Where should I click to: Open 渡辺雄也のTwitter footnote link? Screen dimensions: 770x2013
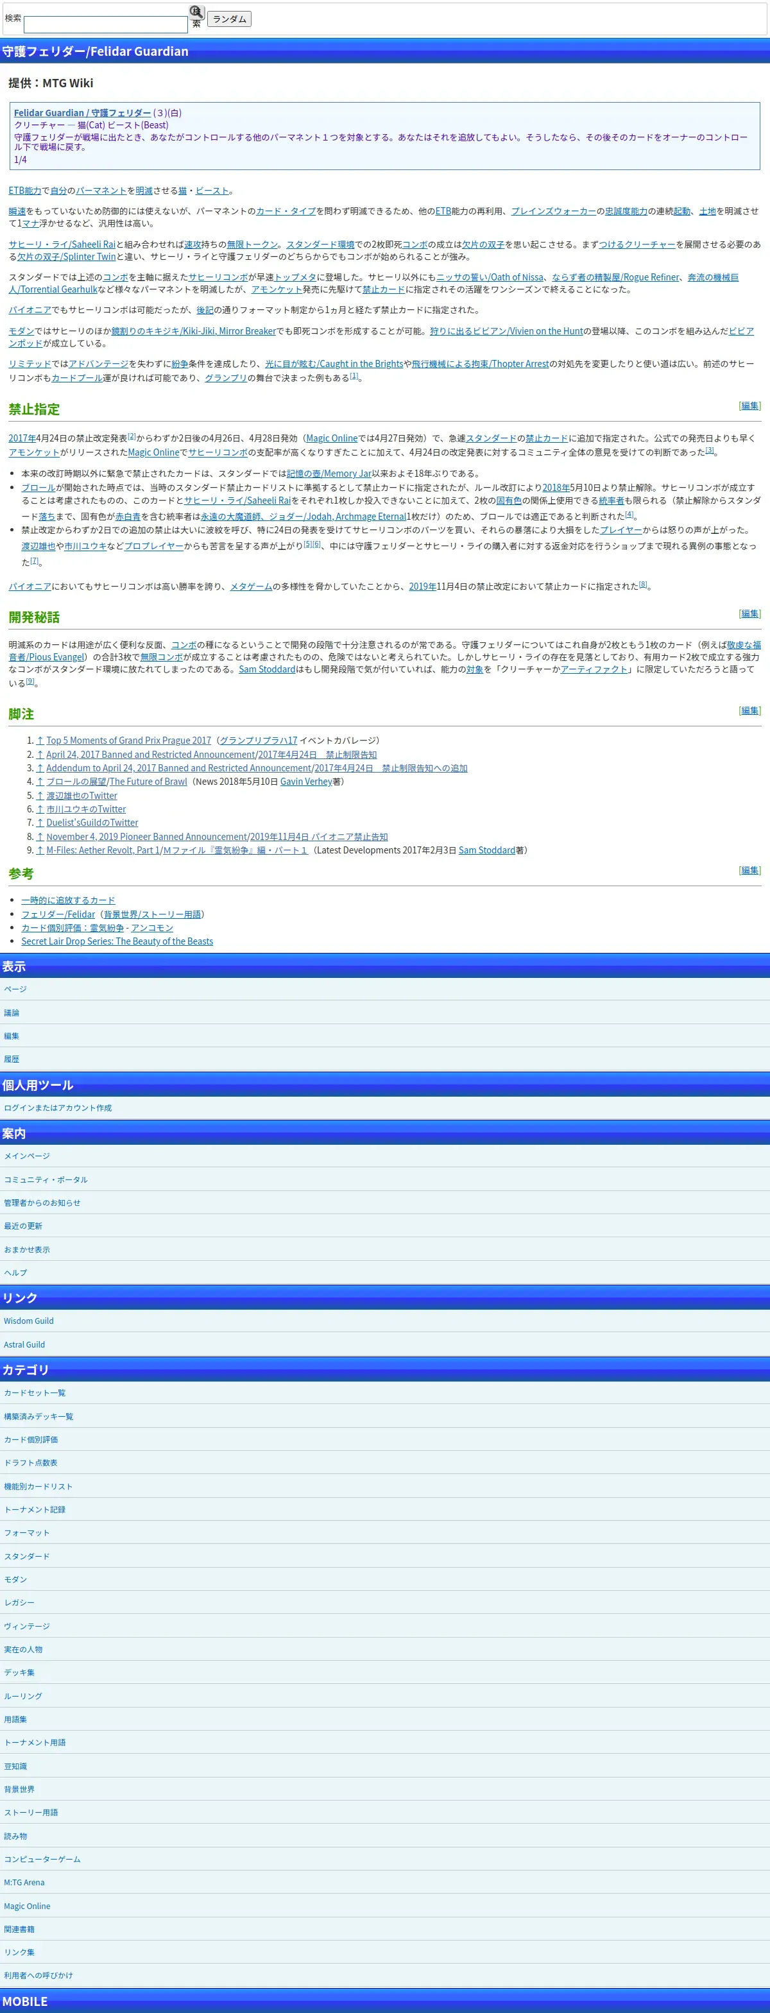pyautogui.click(x=81, y=796)
